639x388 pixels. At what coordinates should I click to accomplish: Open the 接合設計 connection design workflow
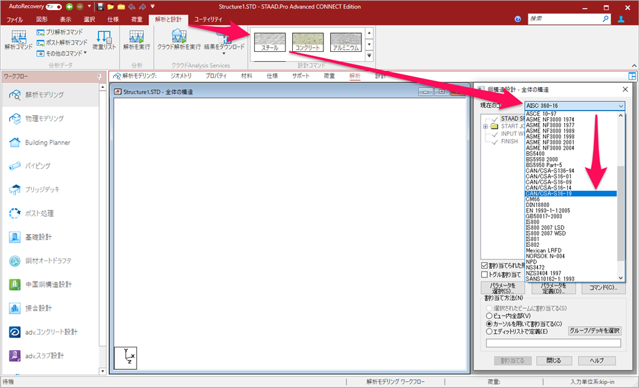(50, 308)
